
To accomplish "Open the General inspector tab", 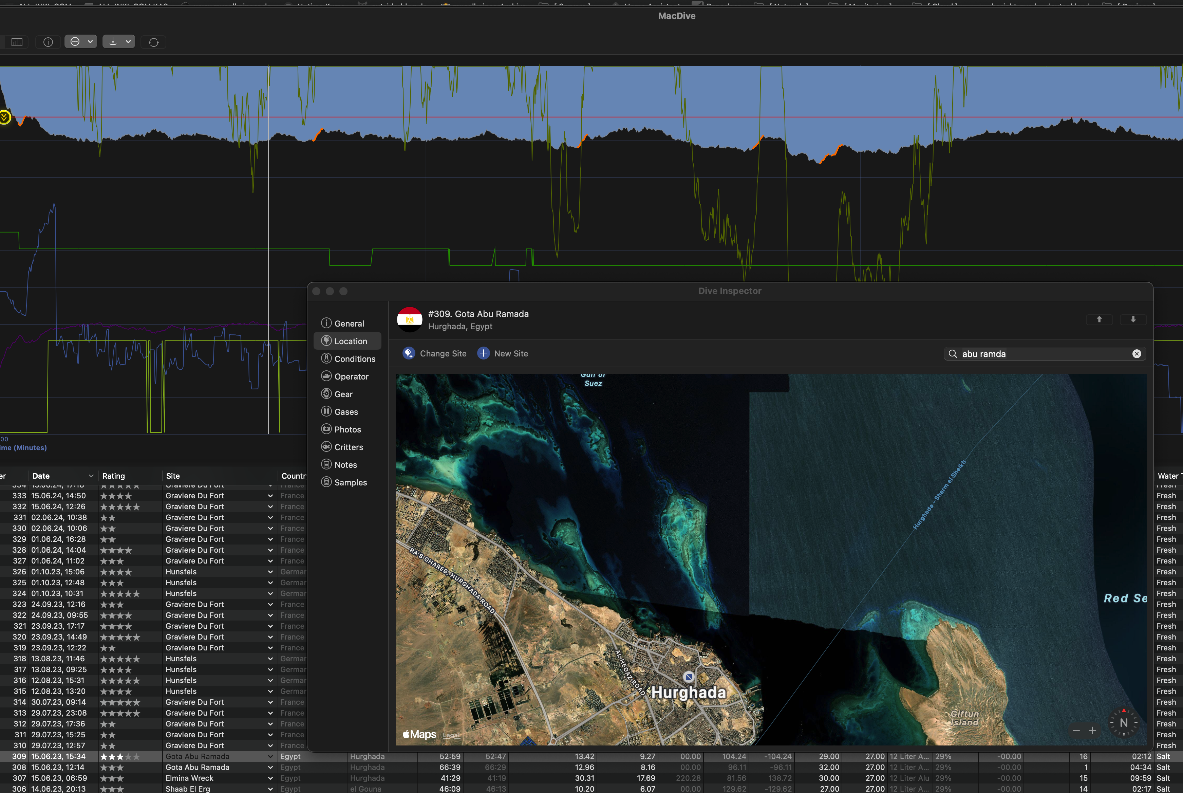I will pyautogui.click(x=348, y=323).
